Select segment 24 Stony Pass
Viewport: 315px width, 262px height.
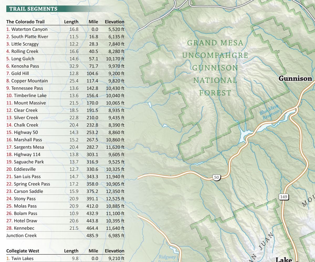21,199
